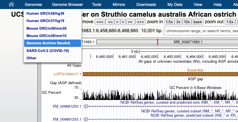Choose Mouse GRCm38/mm10 genome entry

53,36
